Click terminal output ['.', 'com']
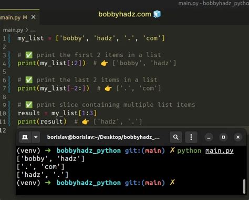 coord(40,167)
